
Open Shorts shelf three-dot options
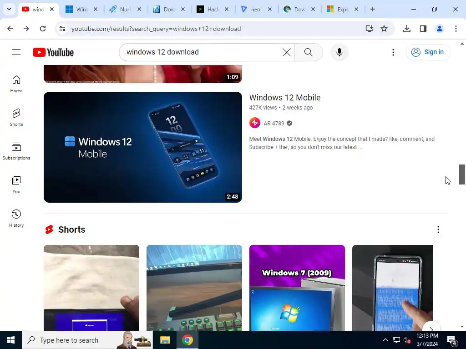pyautogui.click(x=438, y=229)
